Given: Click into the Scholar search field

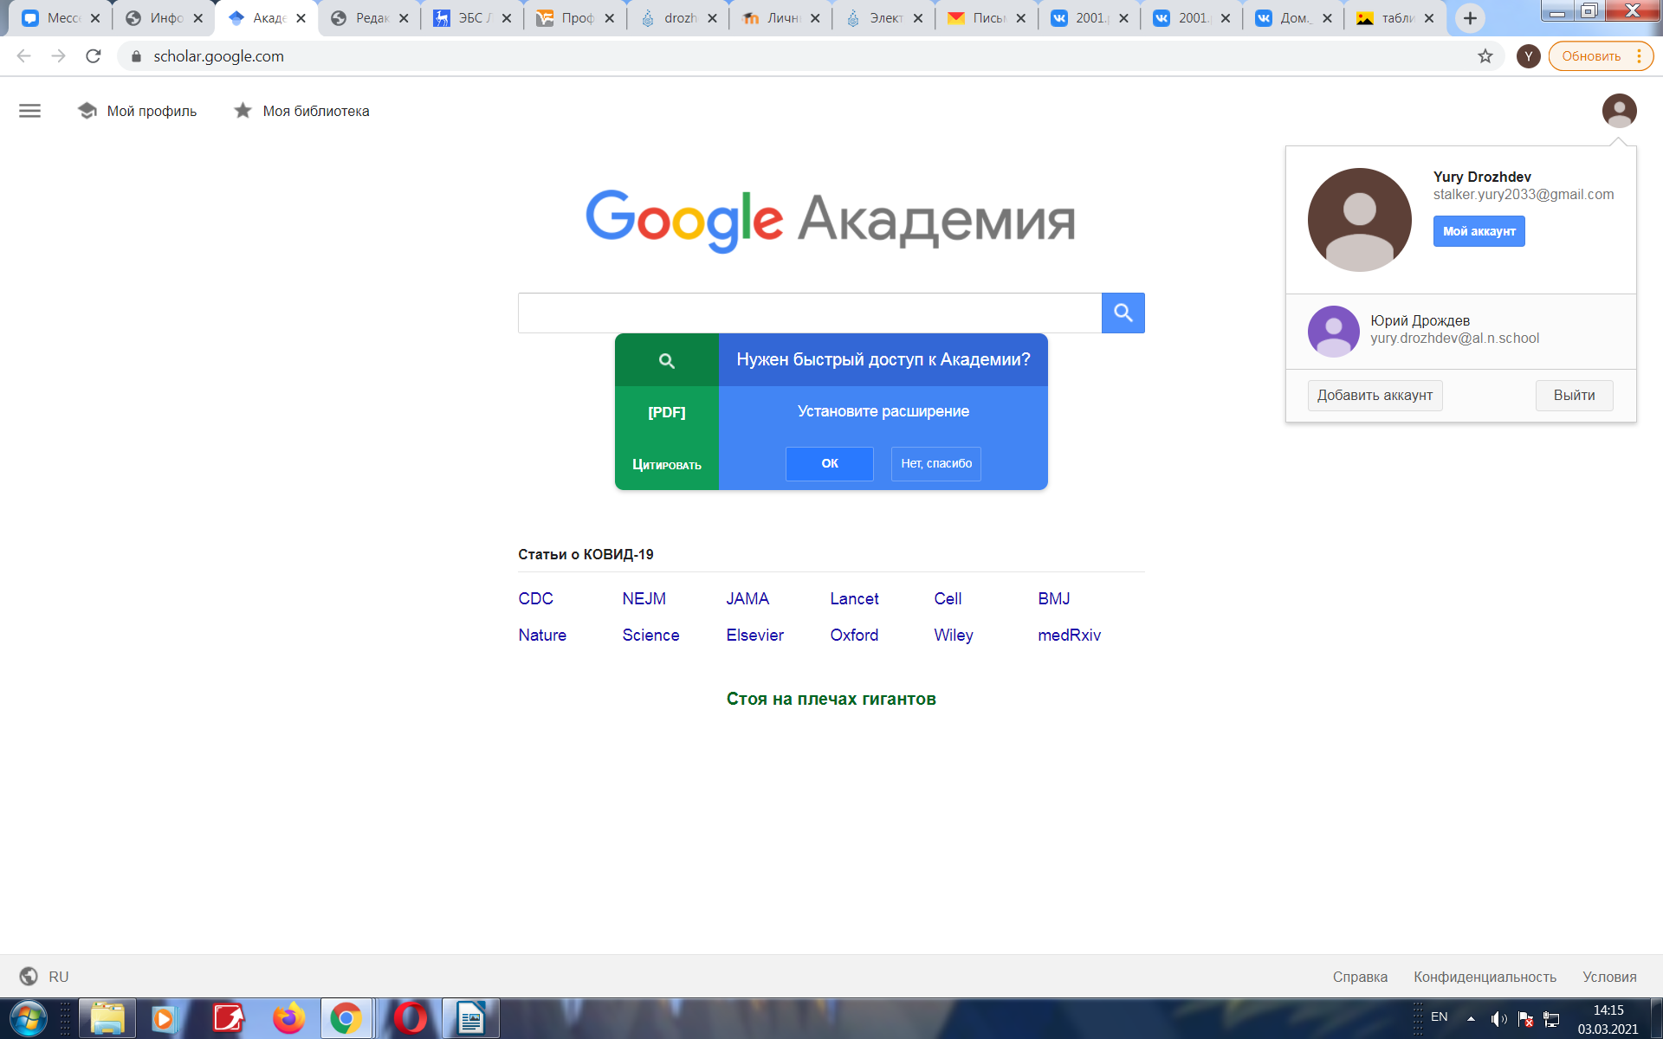Looking at the screenshot, I should pos(809,313).
